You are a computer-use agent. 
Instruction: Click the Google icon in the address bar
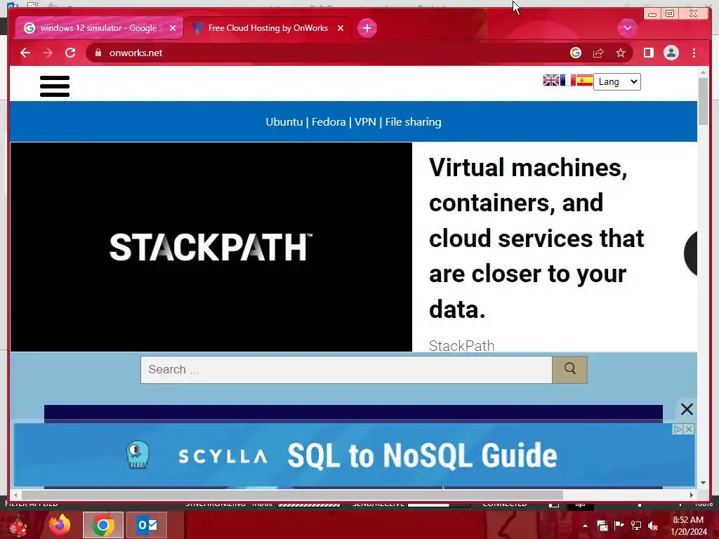(x=576, y=53)
